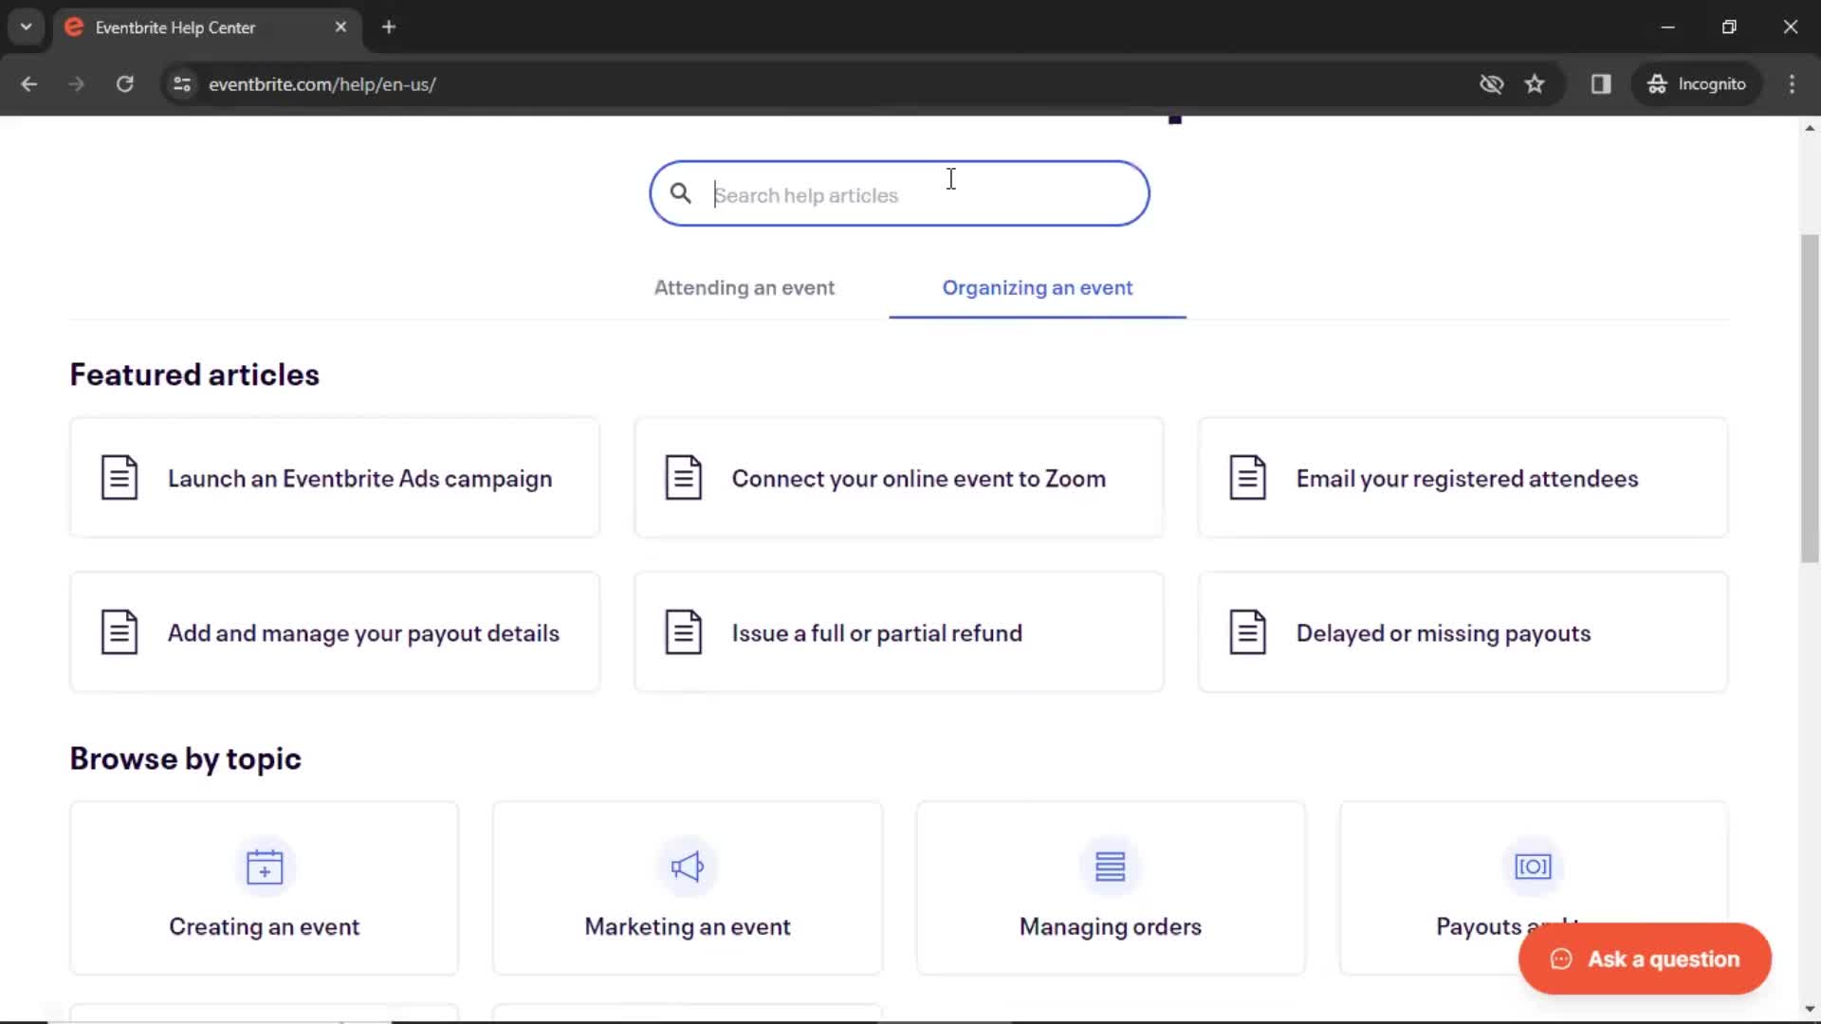
Task: Browse the Managing orders topic
Action: click(x=1111, y=888)
